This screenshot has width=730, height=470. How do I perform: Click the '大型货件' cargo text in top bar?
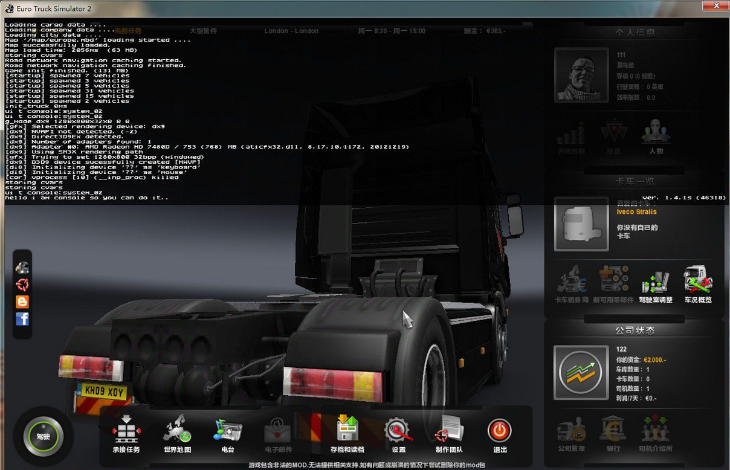(203, 31)
